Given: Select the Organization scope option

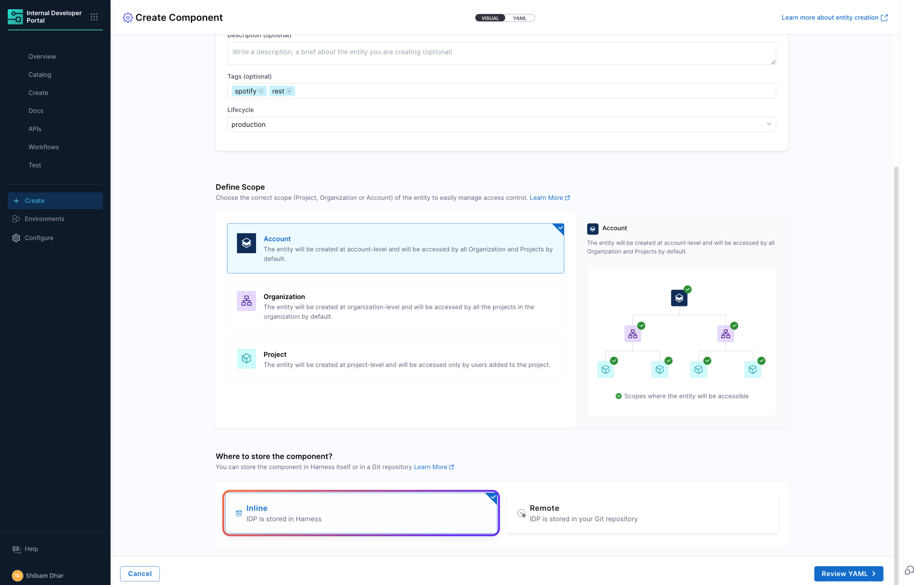Looking at the screenshot, I should tap(395, 306).
